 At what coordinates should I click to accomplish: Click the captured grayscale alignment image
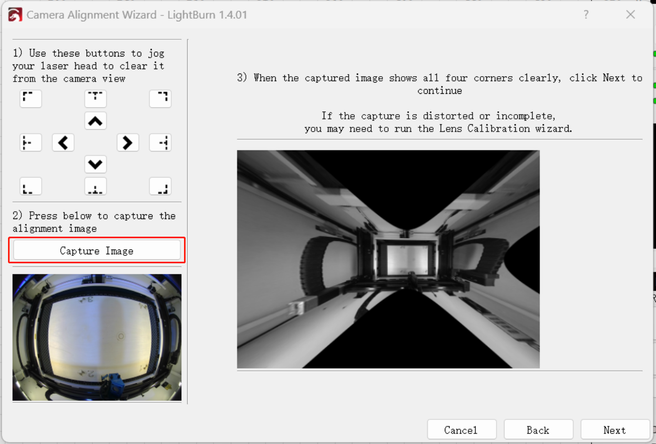[388, 259]
